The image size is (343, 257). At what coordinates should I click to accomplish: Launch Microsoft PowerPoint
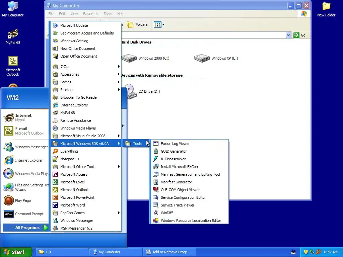click(x=86, y=197)
